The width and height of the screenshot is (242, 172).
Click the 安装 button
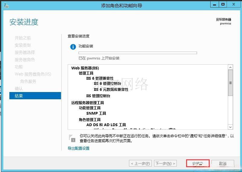198,163
